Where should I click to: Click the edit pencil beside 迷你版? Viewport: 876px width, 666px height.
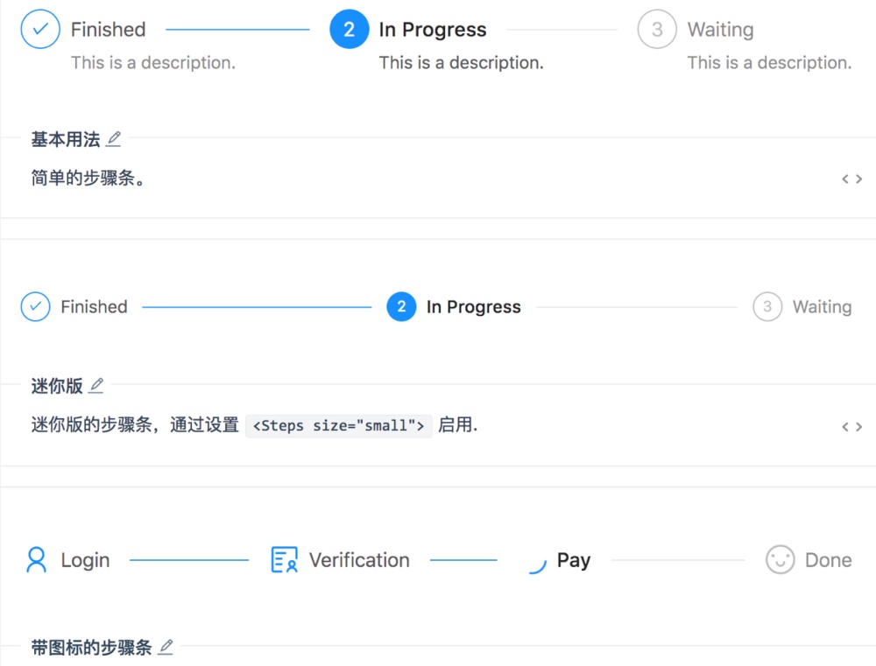tap(96, 383)
